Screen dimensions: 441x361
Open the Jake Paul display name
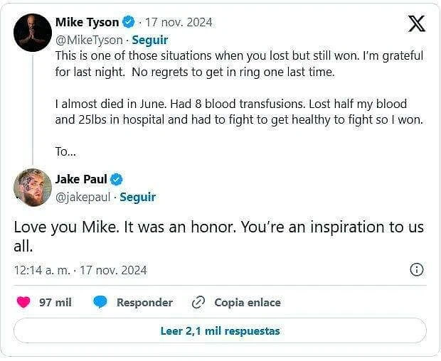coord(80,179)
